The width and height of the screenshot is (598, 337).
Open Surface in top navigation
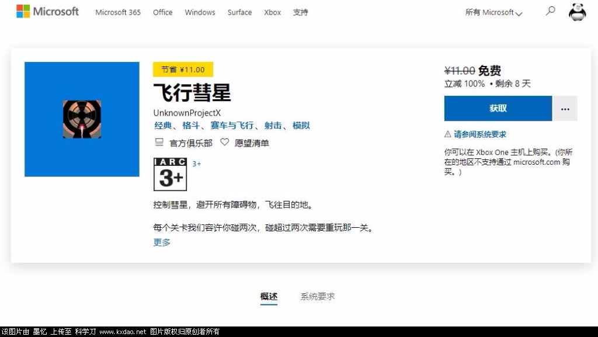(x=239, y=12)
